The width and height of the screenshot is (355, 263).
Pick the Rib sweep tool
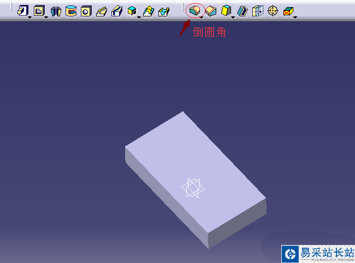pos(102,11)
